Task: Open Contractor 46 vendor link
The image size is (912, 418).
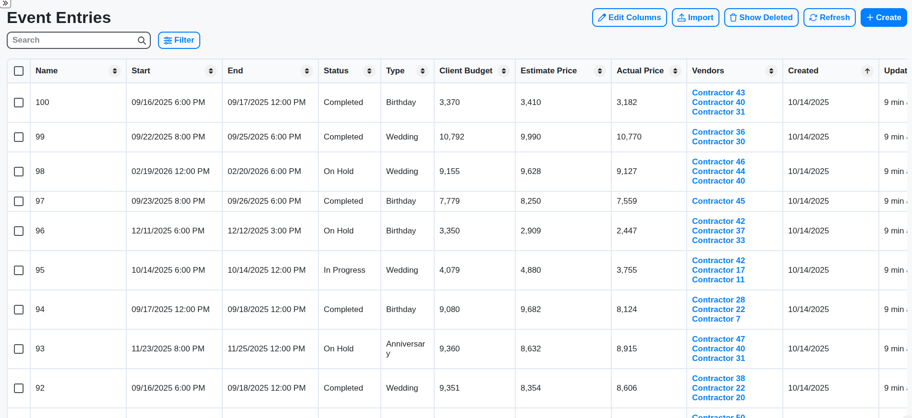Action: (718, 162)
